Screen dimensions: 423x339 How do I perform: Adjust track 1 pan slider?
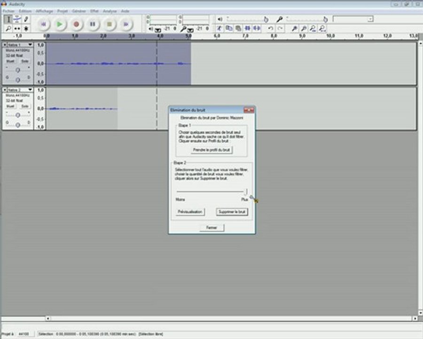click(17, 80)
